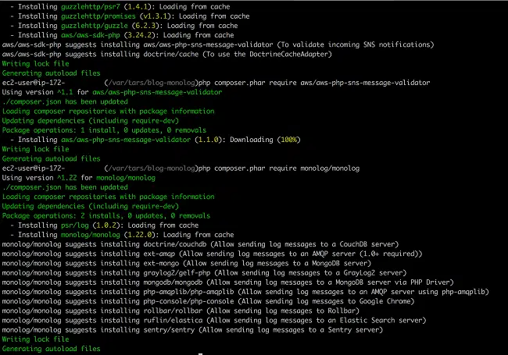Click the 'php-amqplib/php-amqplib' suggestion
508x355 pixels.
tap(188, 292)
